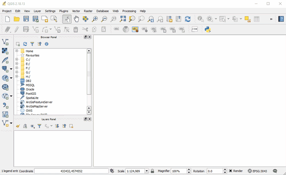286x175 pixels.
Task: Click the Messages speech bubble in status bar
Action: tap(275, 171)
